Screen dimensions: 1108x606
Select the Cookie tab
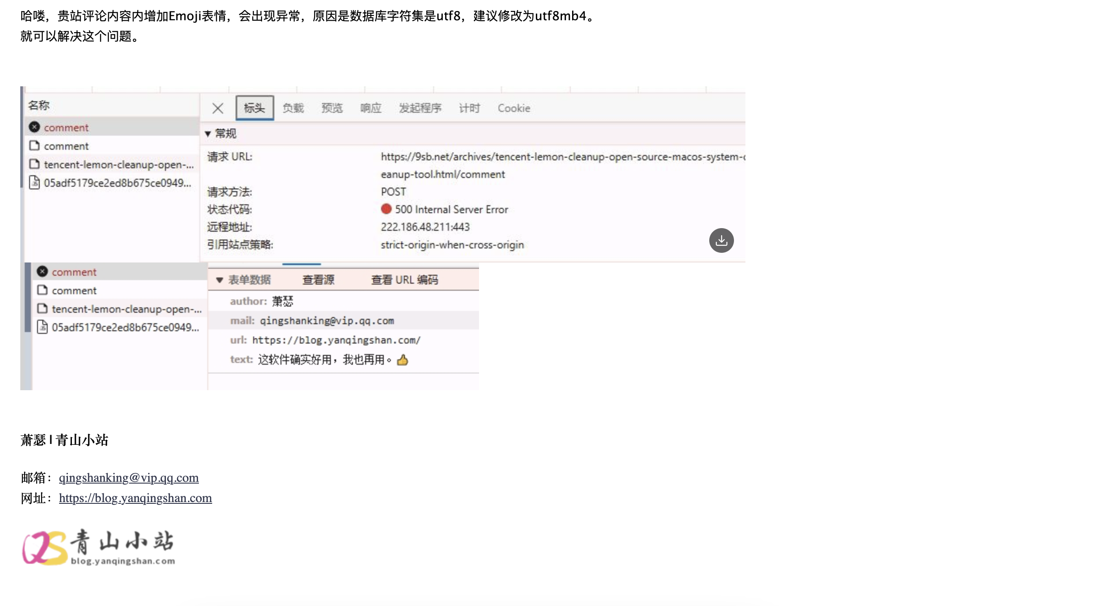[514, 108]
